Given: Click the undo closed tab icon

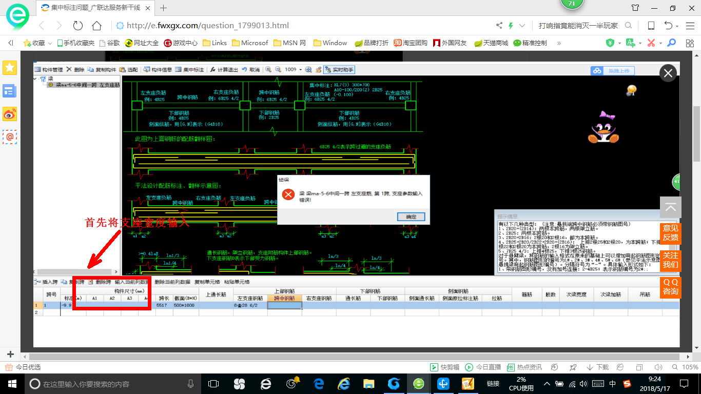Looking at the screenshot, I should [668, 26].
